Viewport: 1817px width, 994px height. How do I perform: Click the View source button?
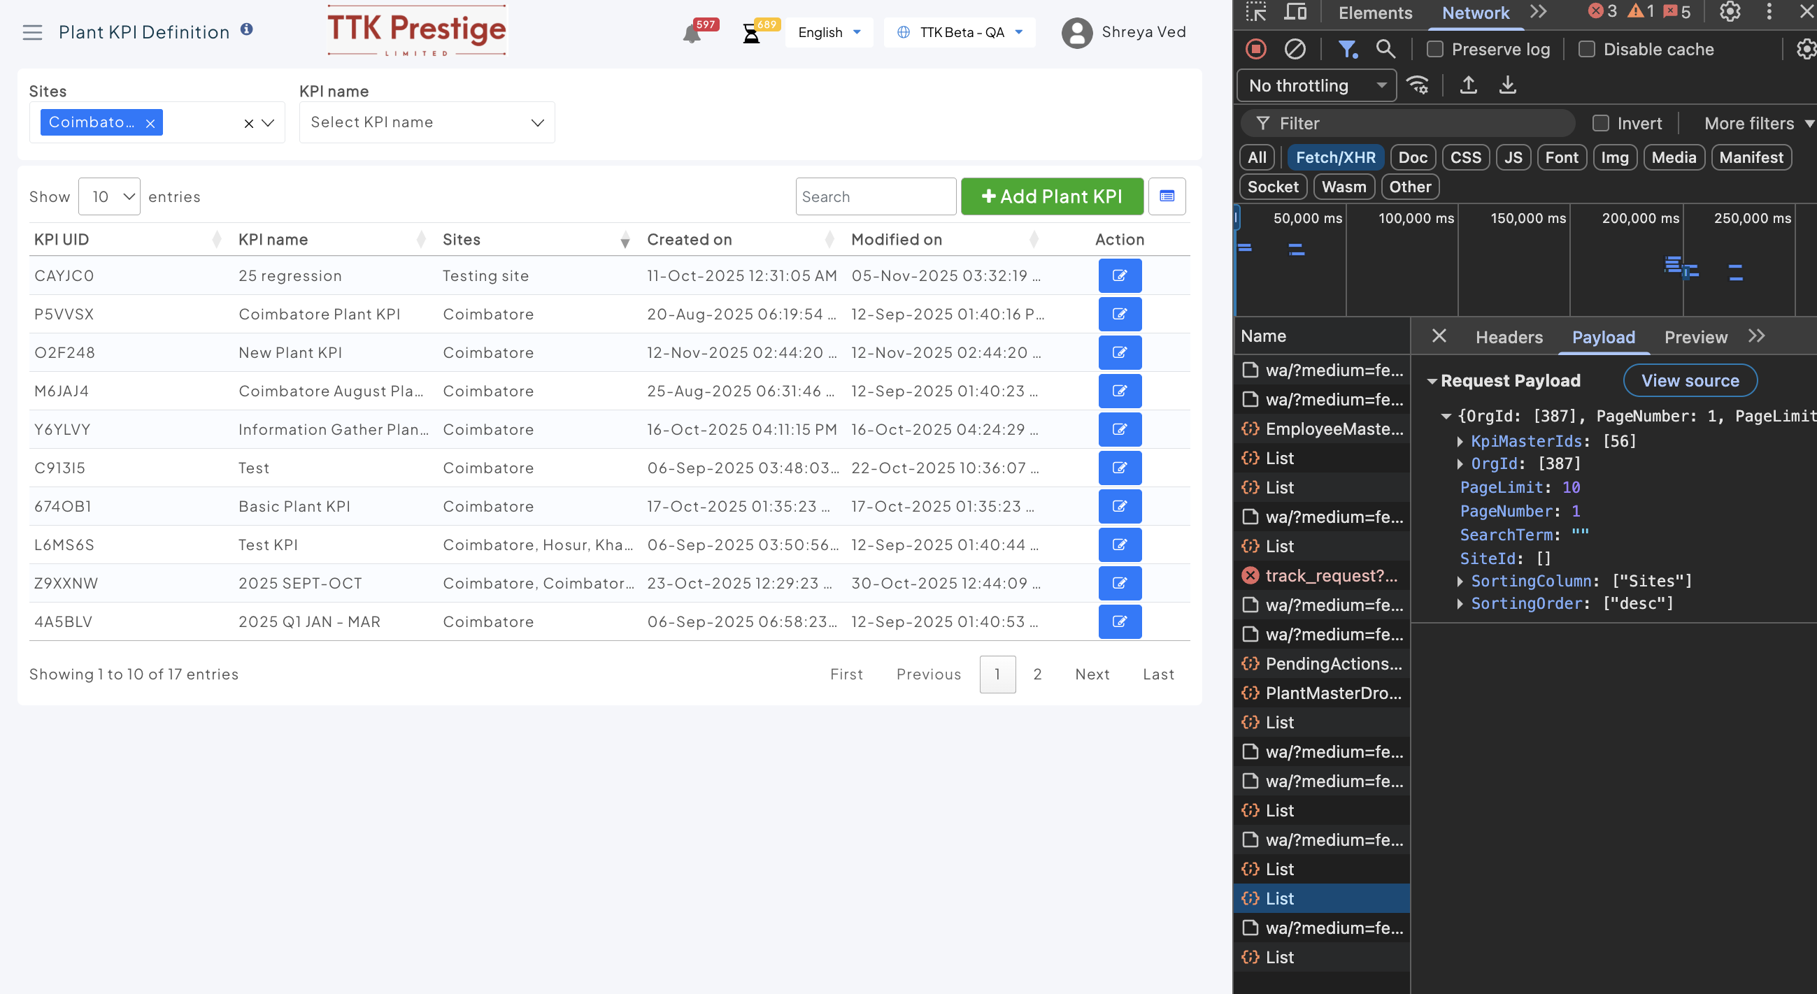click(1690, 381)
